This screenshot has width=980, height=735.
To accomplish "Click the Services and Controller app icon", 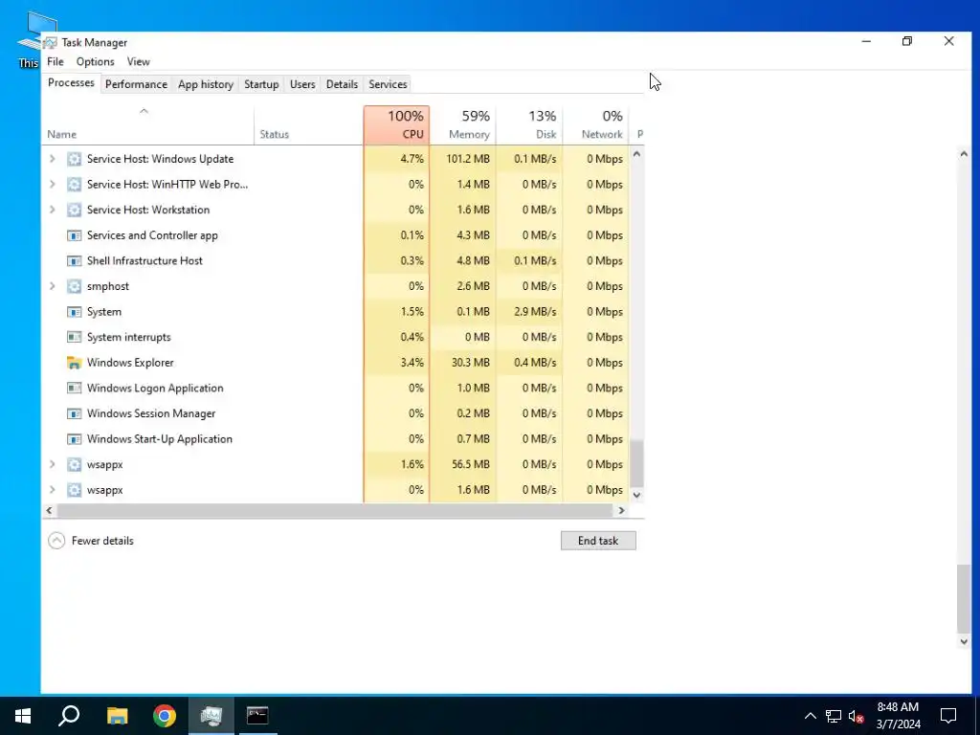I will [74, 235].
